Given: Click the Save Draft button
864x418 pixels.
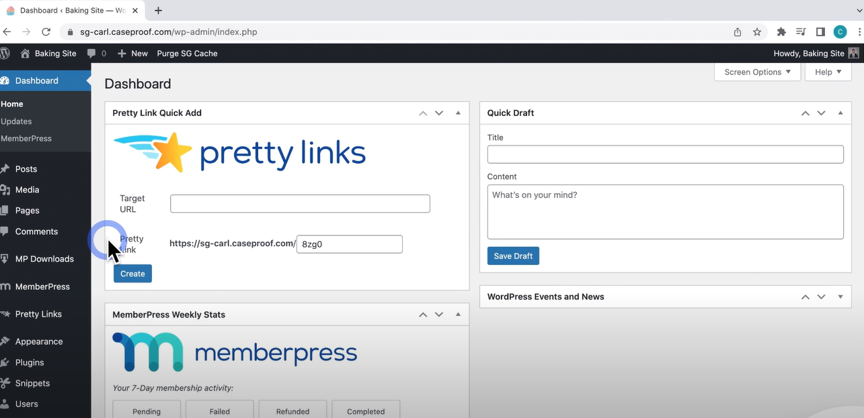Looking at the screenshot, I should tap(513, 256).
